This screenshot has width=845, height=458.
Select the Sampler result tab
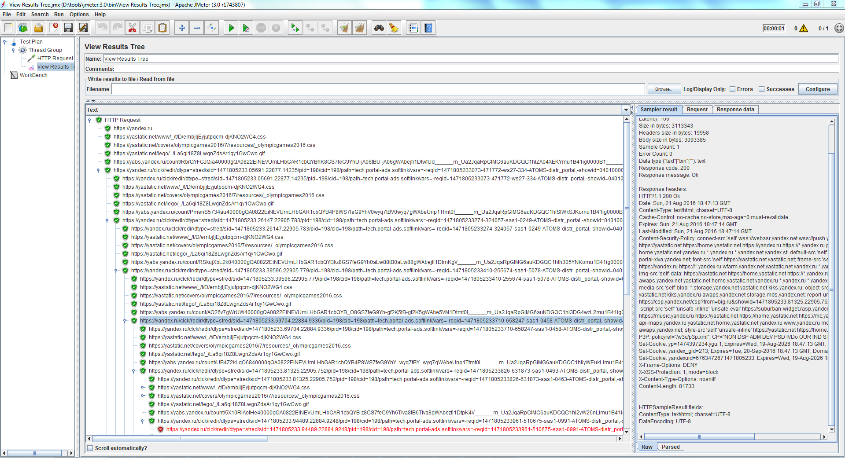tap(659, 110)
